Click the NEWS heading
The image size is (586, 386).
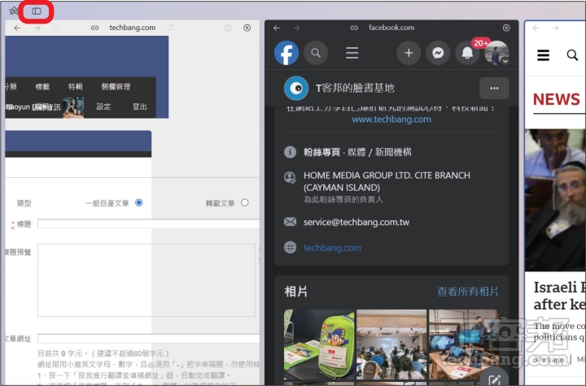[x=556, y=99]
